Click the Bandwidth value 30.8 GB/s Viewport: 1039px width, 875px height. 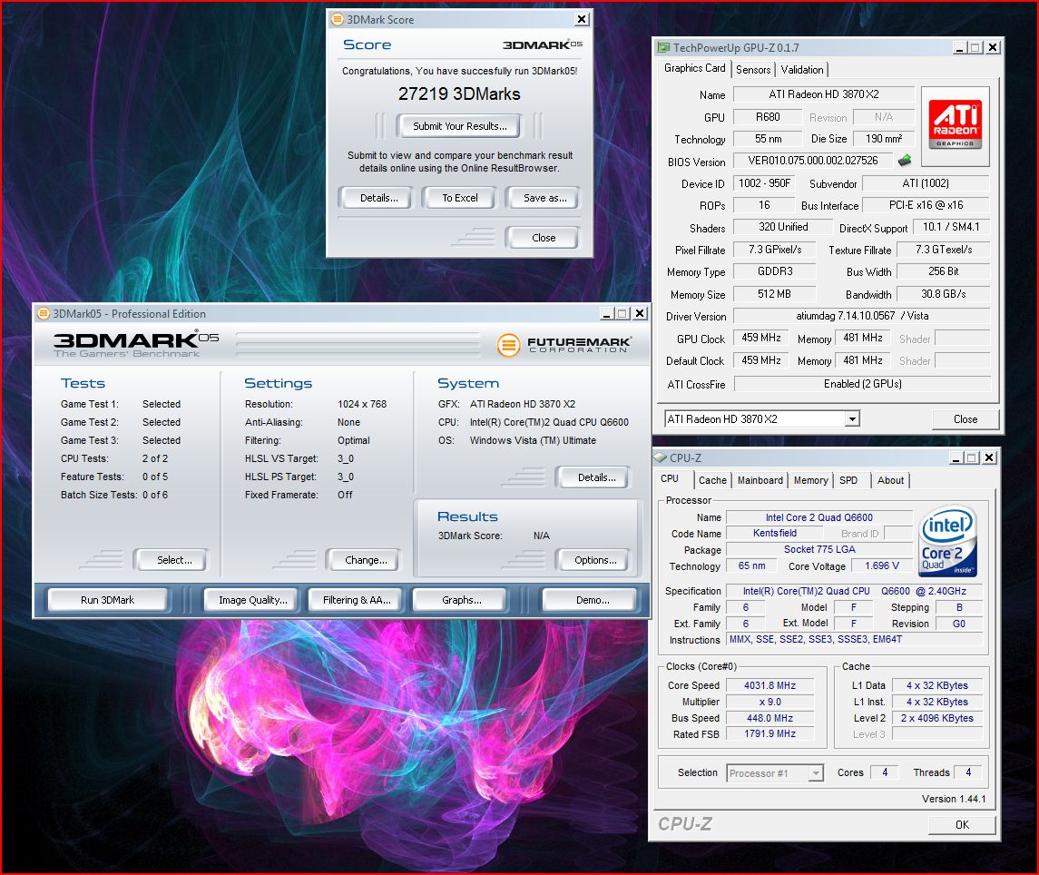pos(943,294)
